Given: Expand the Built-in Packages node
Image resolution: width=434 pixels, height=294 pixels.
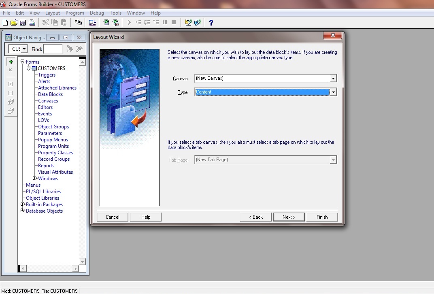Looking at the screenshot, I should tap(23, 205).
